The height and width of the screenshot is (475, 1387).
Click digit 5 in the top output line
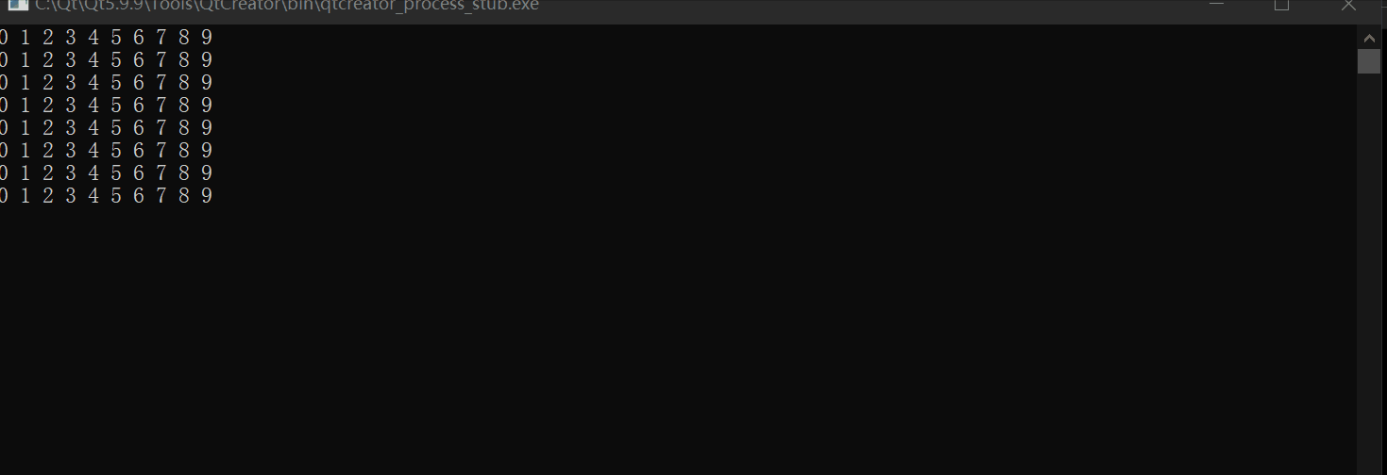pyautogui.click(x=116, y=38)
